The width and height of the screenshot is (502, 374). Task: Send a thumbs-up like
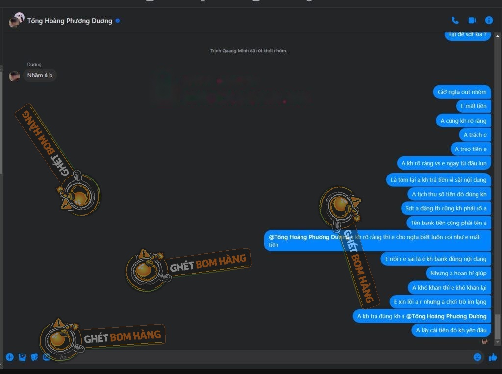(493, 357)
